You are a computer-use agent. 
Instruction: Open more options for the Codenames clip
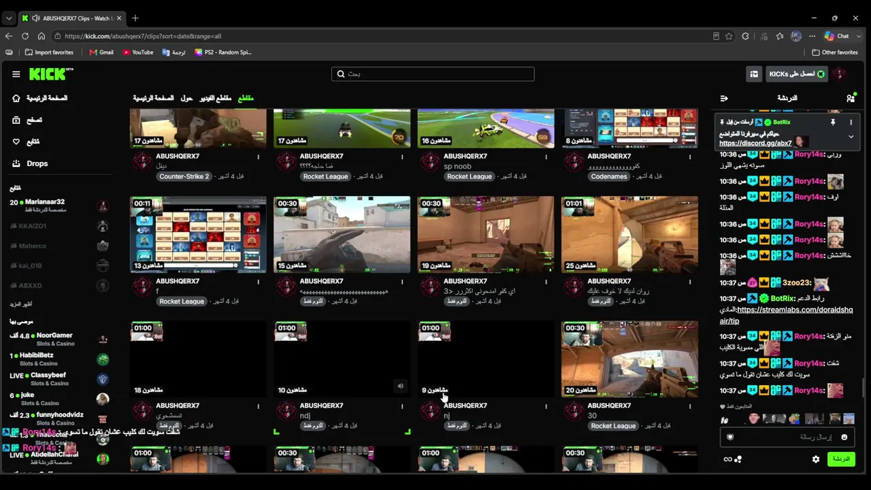coord(690,157)
